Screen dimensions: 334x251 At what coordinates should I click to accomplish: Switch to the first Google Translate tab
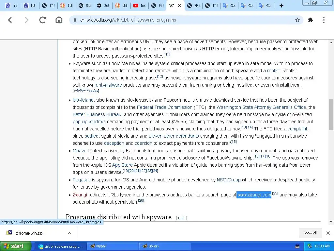229,6
